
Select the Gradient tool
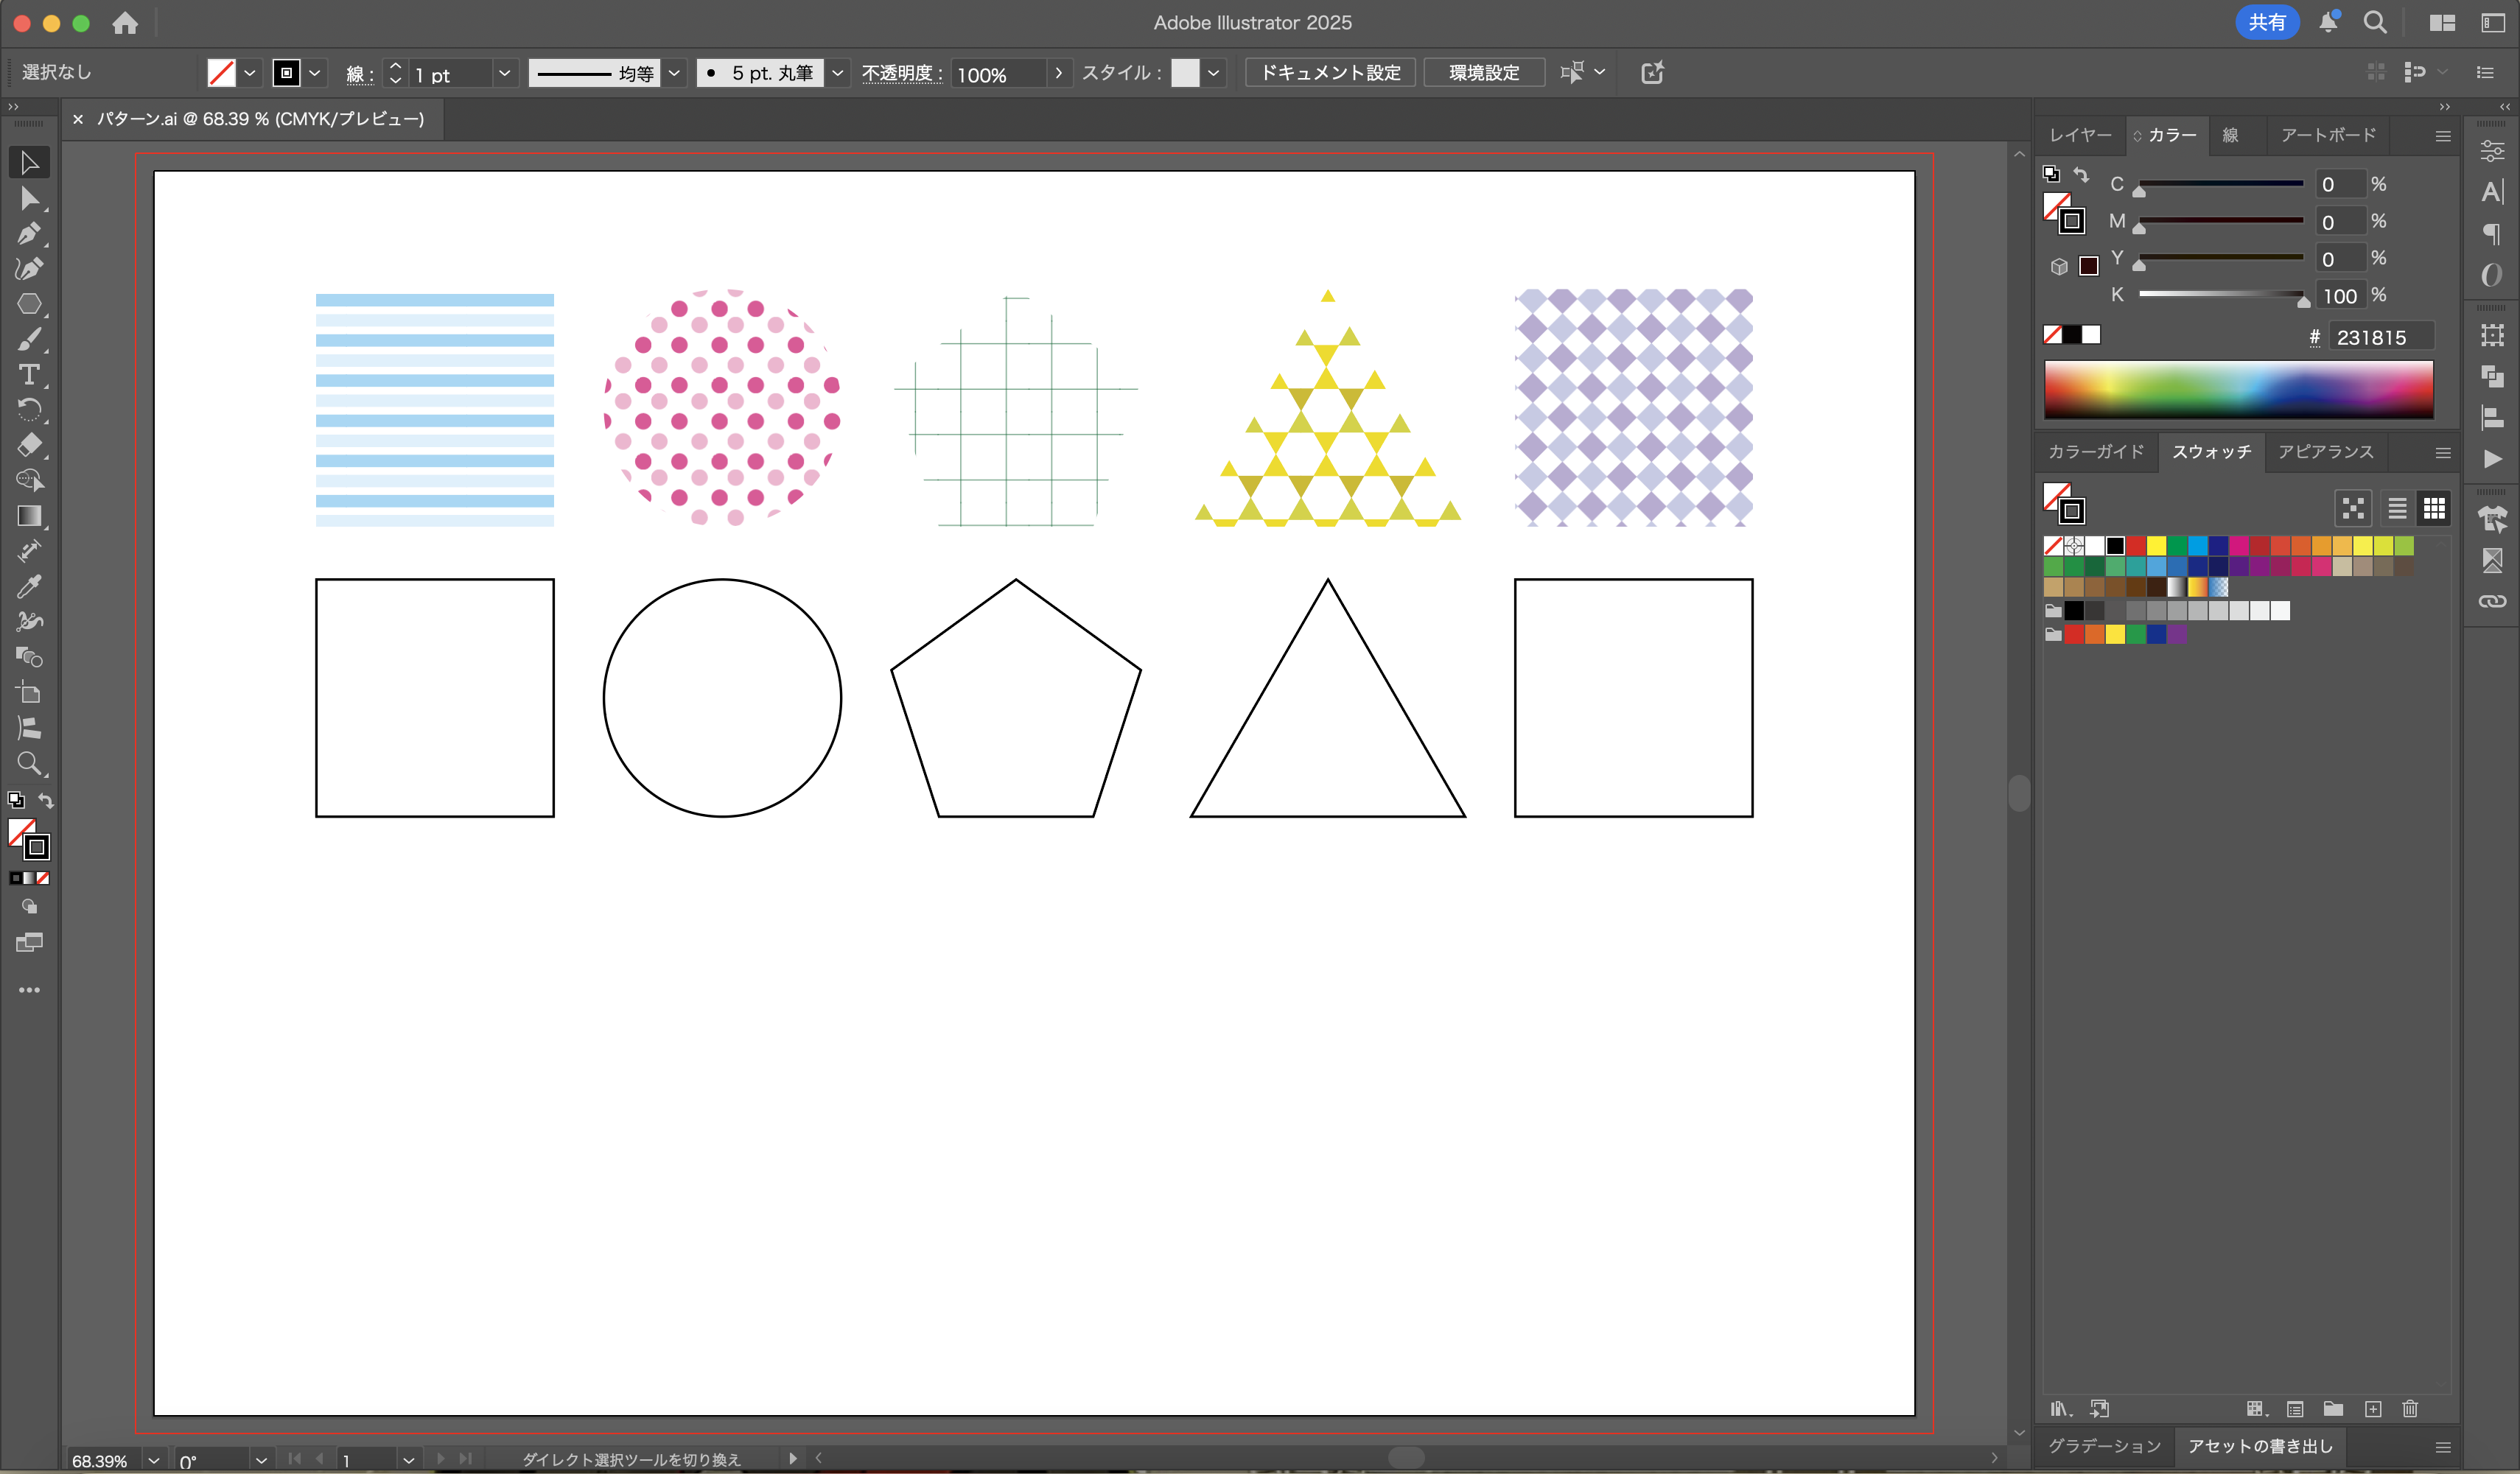click(x=29, y=516)
